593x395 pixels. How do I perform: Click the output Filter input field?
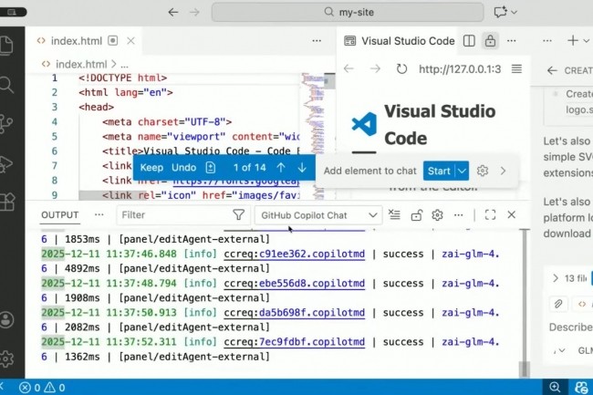[175, 215]
